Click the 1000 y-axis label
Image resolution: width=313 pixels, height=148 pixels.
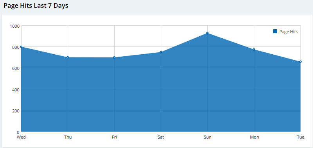pyautogui.click(x=14, y=26)
